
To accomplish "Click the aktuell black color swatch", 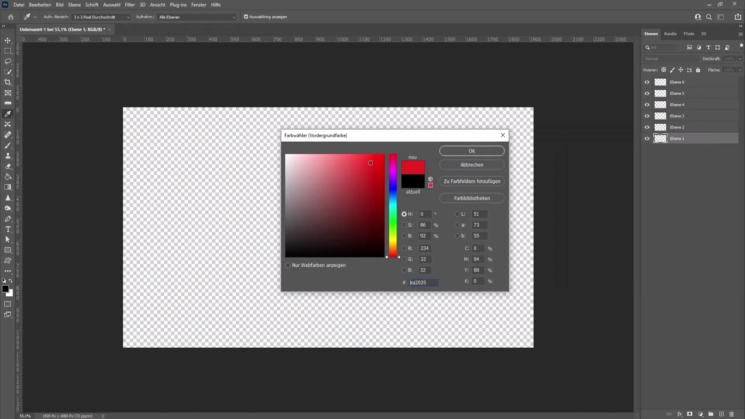I will pos(413,181).
